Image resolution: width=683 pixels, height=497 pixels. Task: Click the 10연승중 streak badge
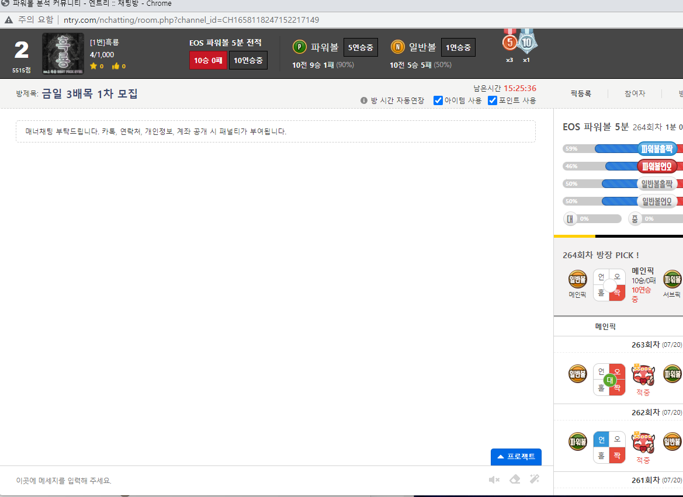pyautogui.click(x=248, y=60)
